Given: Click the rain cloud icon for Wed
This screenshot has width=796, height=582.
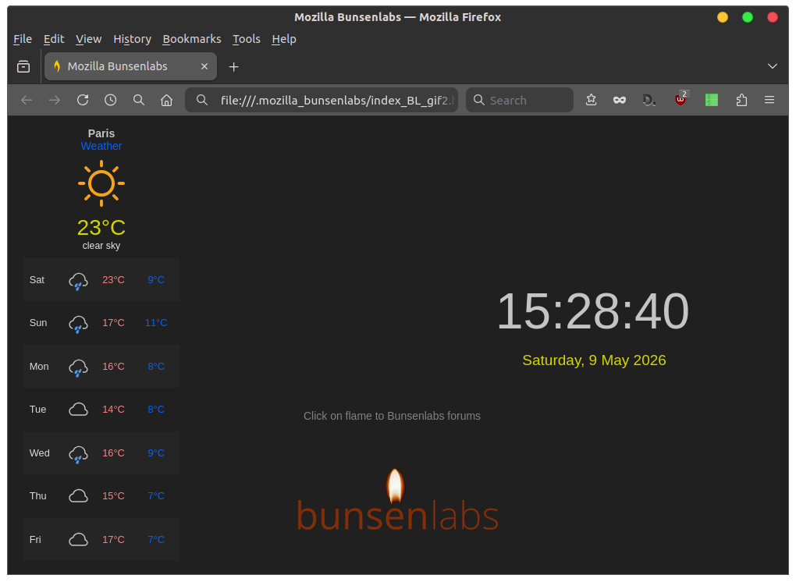Looking at the screenshot, I should [78, 454].
